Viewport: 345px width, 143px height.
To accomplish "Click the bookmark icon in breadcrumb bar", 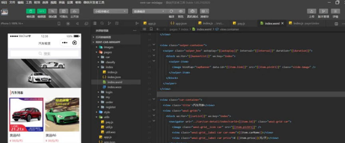I will tap(151, 29).
